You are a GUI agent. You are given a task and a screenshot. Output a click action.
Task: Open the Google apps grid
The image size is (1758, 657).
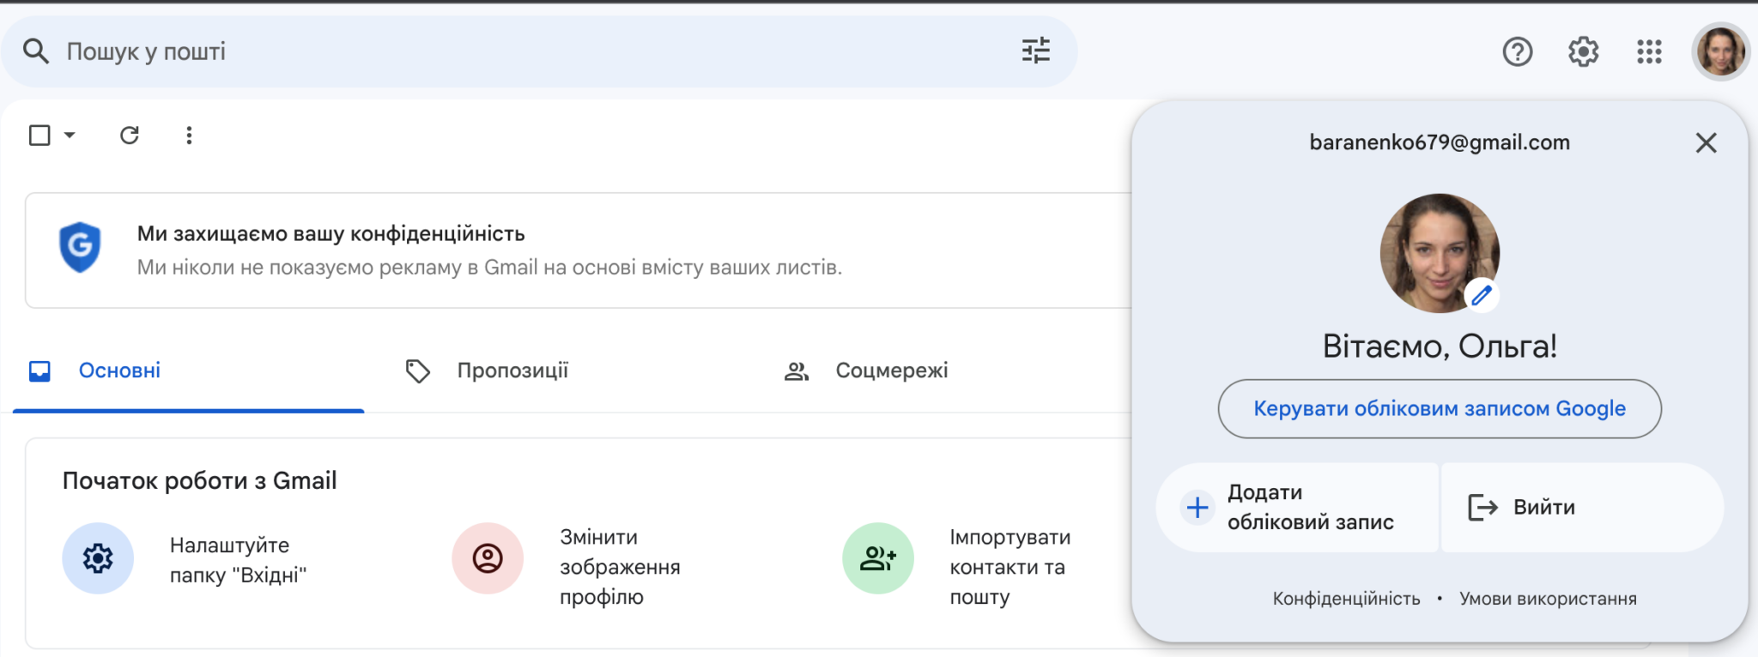(1649, 52)
